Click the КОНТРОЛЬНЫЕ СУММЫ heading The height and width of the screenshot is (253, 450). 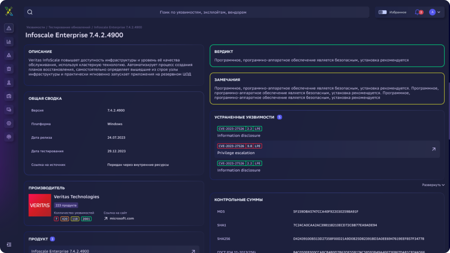(239, 200)
